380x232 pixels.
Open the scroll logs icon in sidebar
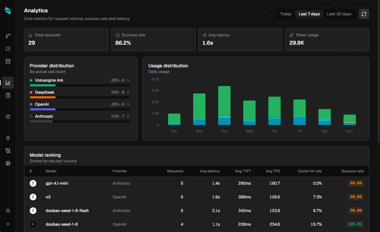(8, 151)
